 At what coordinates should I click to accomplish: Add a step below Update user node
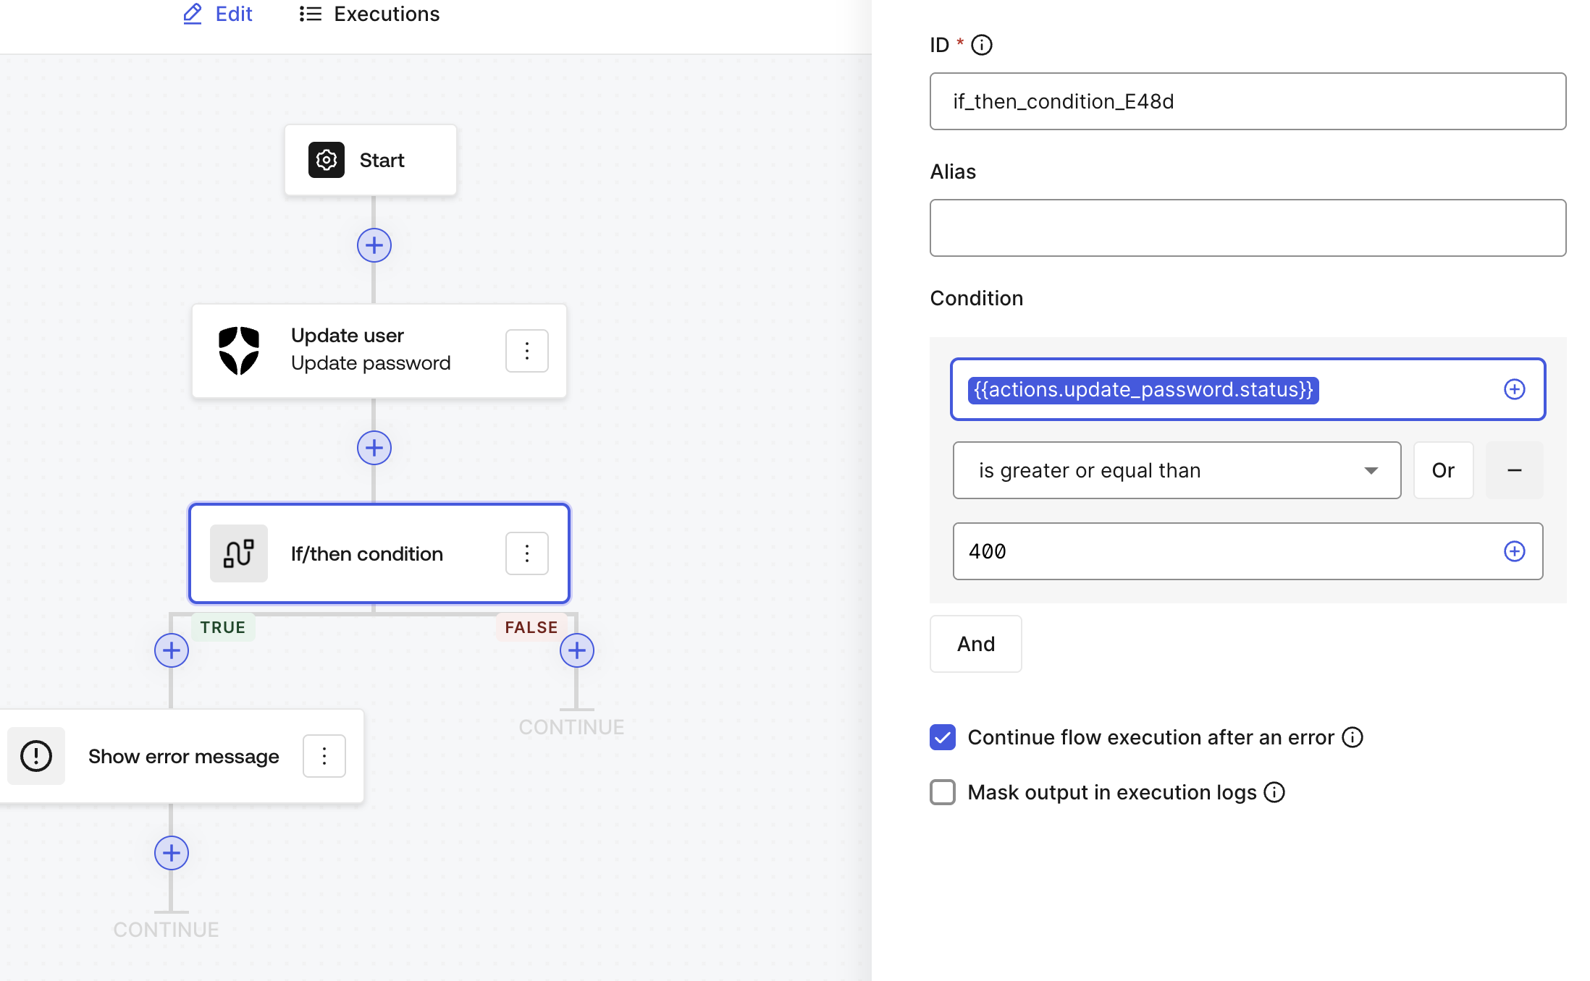[374, 449]
